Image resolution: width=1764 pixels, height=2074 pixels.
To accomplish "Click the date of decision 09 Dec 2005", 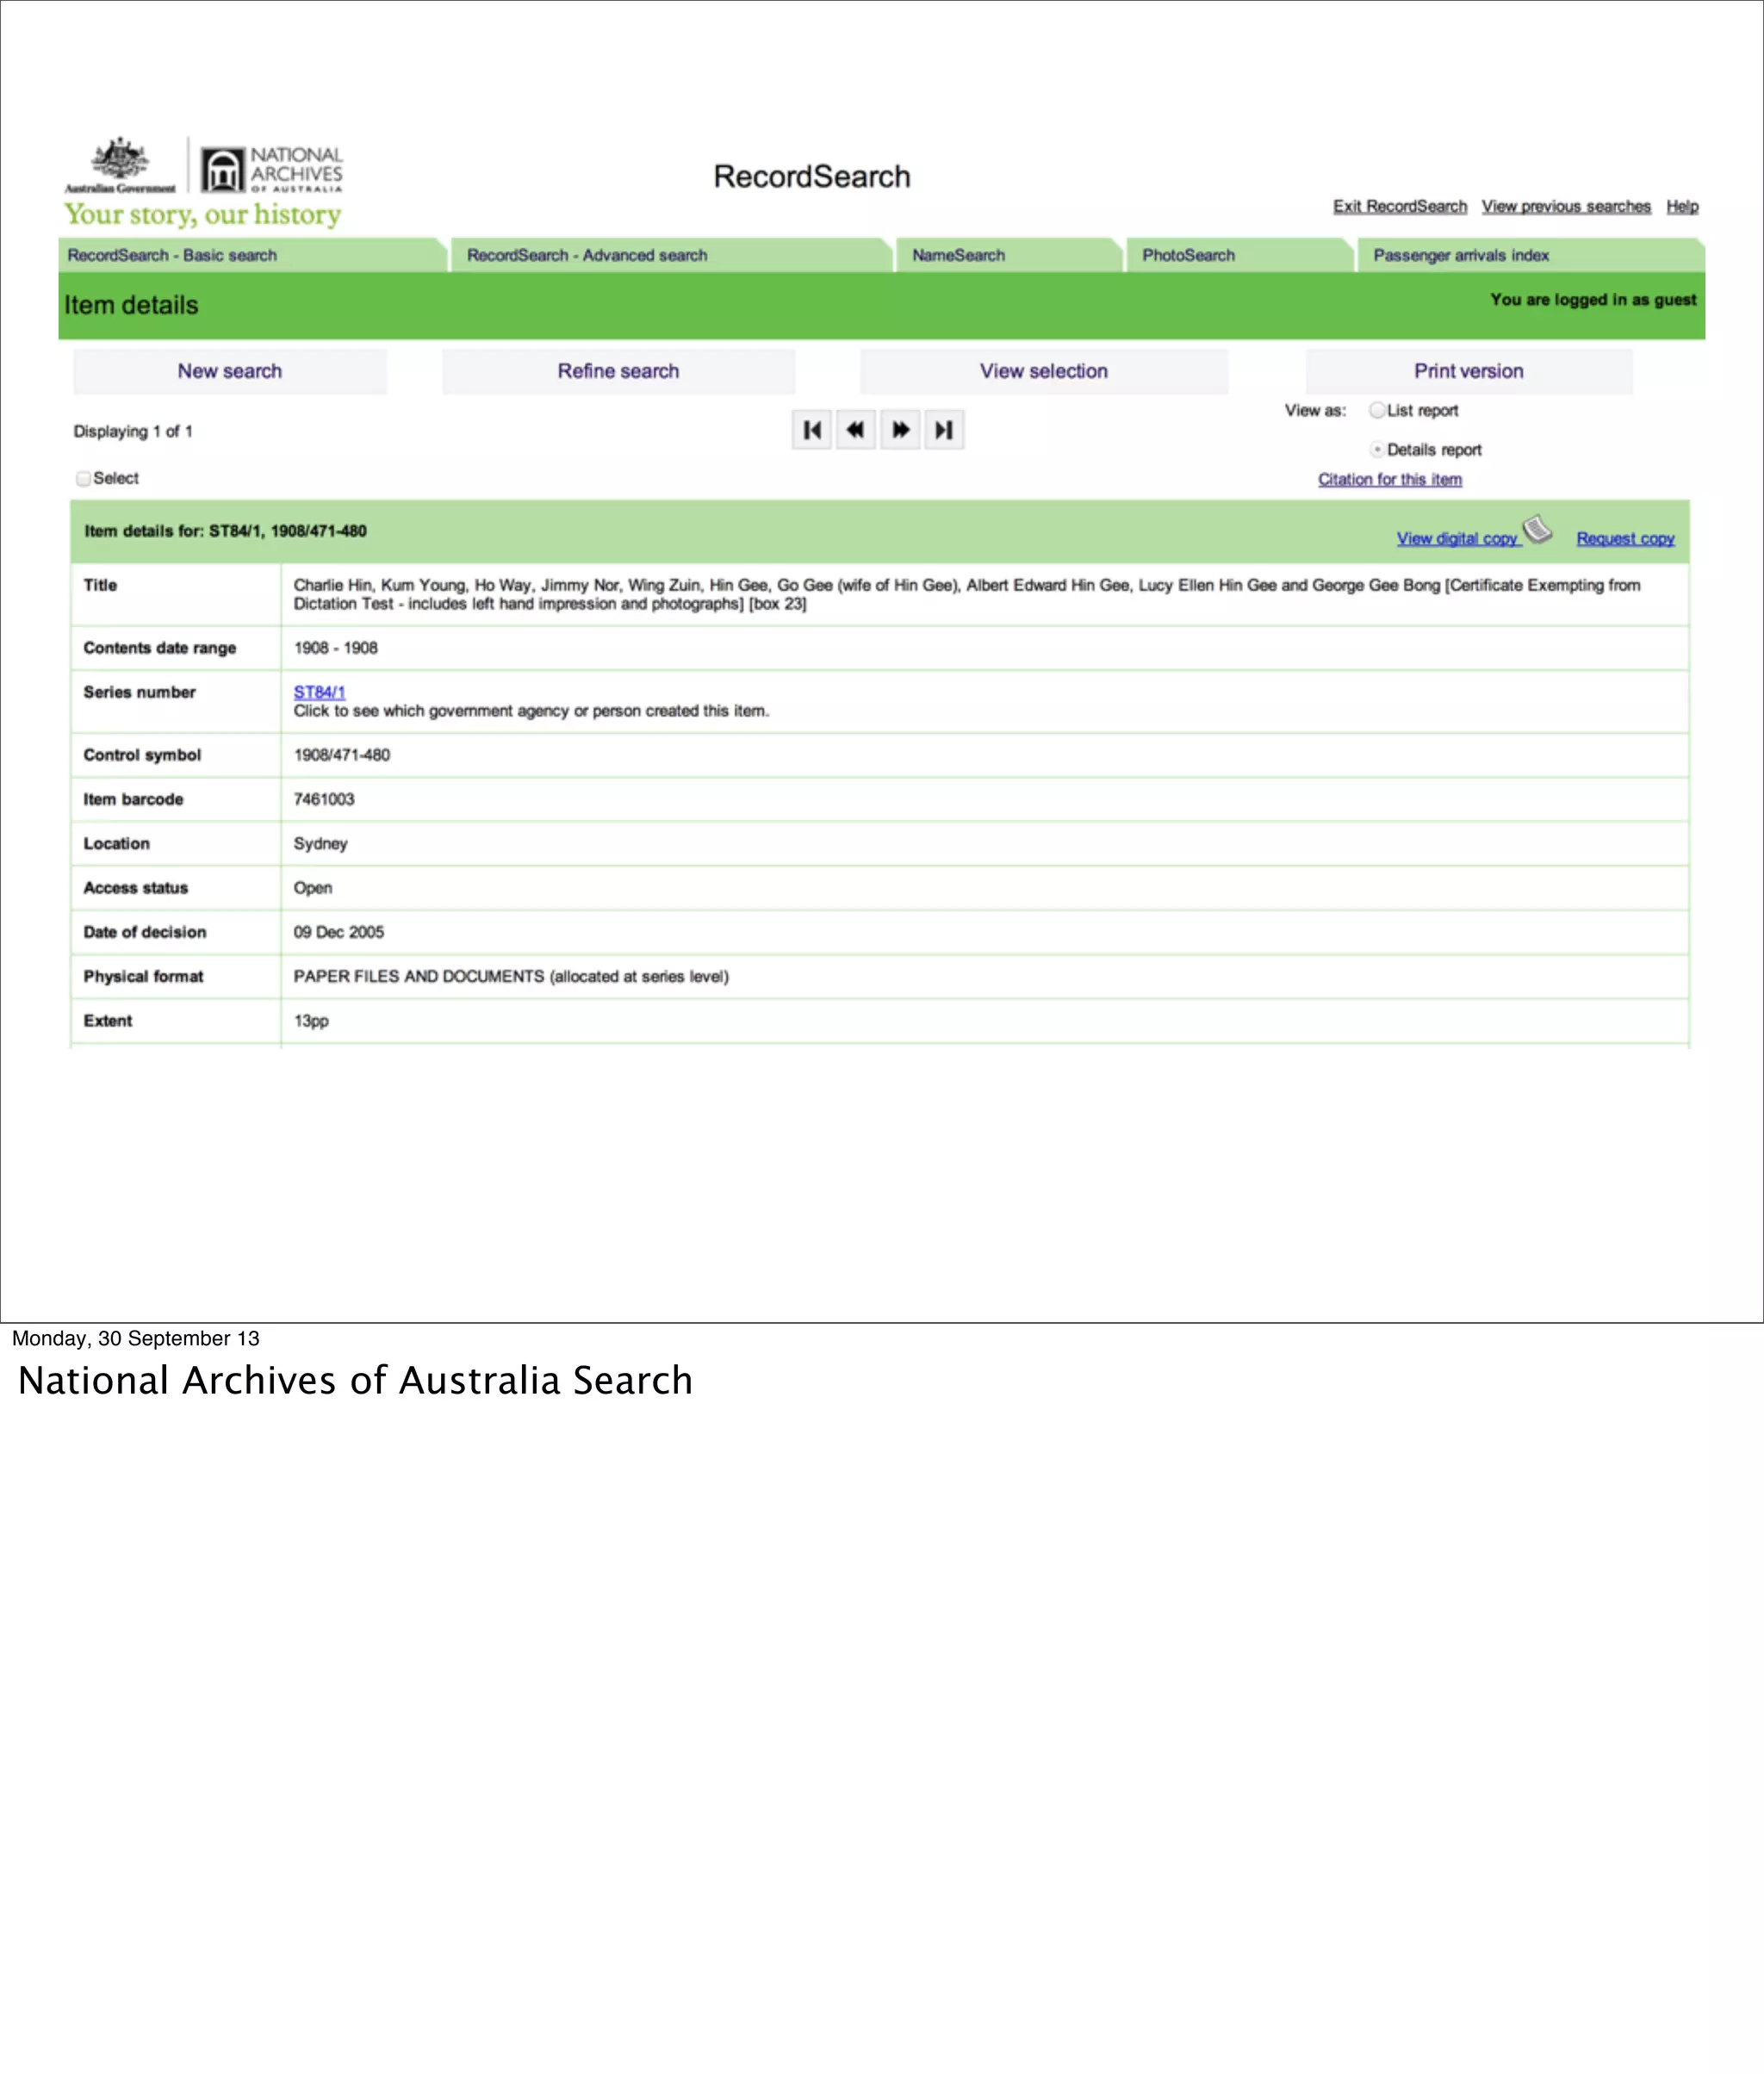I will [339, 932].
